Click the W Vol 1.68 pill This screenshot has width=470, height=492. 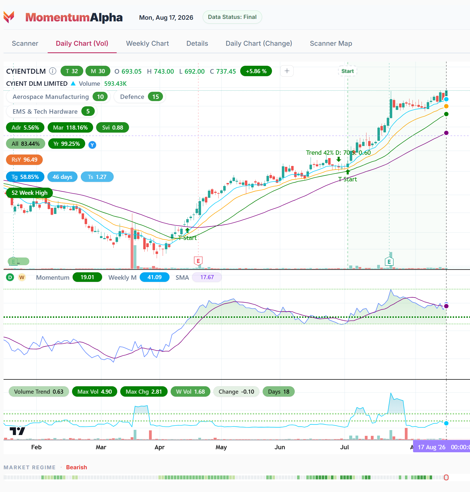pyautogui.click(x=190, y=392)
